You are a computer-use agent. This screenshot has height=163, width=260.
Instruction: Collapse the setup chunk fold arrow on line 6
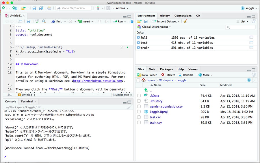point(13,47)
